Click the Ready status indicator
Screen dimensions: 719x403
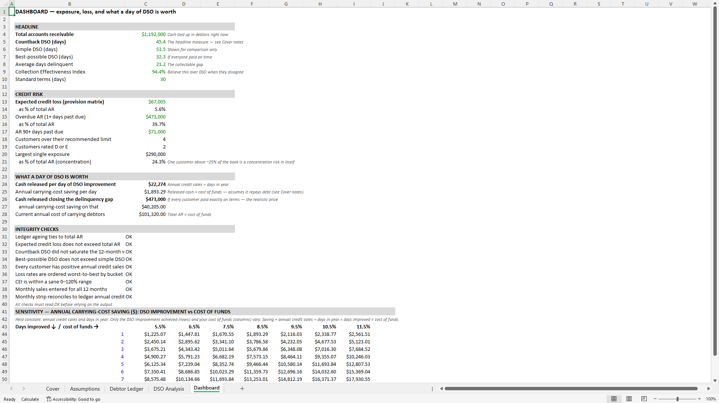pyautogui.click(x=9, y=399)
